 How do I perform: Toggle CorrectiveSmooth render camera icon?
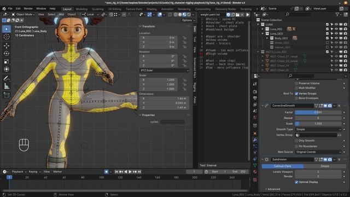click(330, 106)
